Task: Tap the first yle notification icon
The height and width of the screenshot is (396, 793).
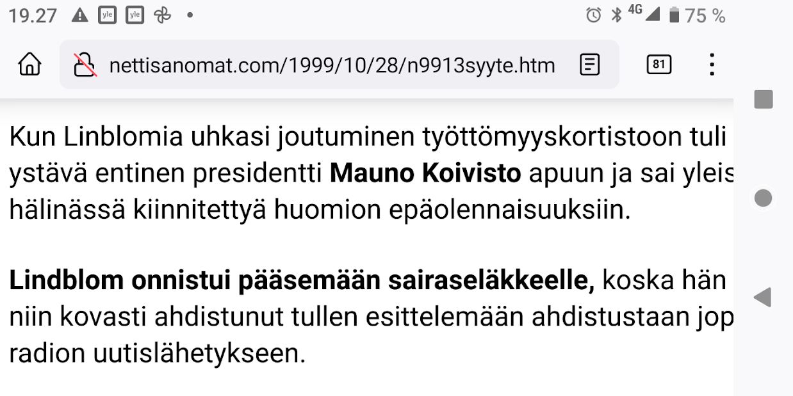Action: (x=107, y=15)
